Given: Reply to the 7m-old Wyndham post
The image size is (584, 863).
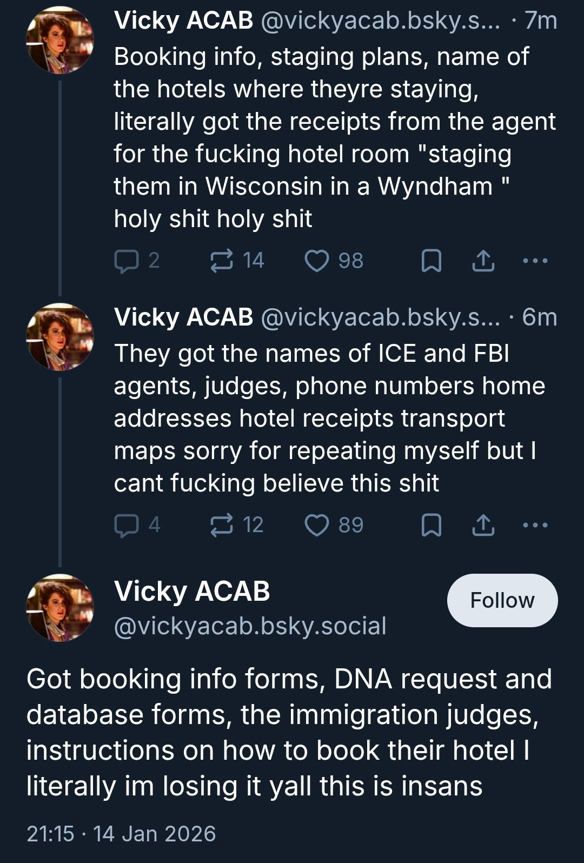Looking at the screenshot, I should 127,261.
